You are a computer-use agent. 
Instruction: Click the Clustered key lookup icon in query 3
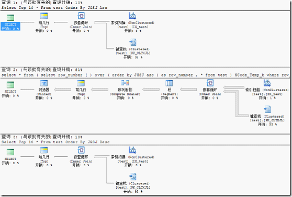[133, 177]
